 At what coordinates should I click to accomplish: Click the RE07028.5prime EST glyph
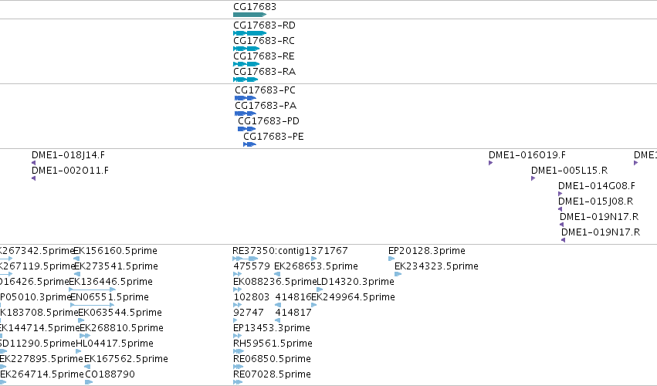coord(238,382)
